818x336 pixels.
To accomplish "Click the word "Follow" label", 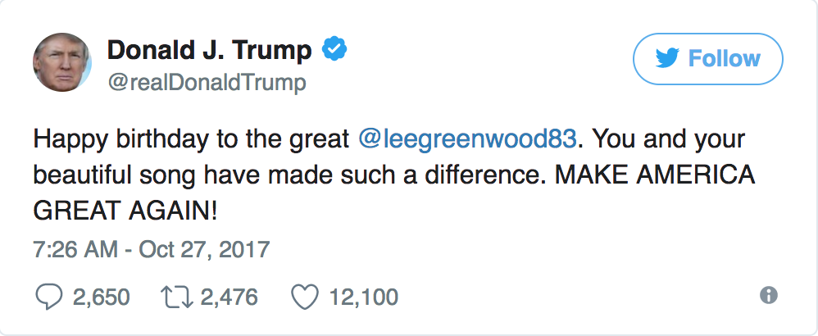I will click(x=724, y=59).
